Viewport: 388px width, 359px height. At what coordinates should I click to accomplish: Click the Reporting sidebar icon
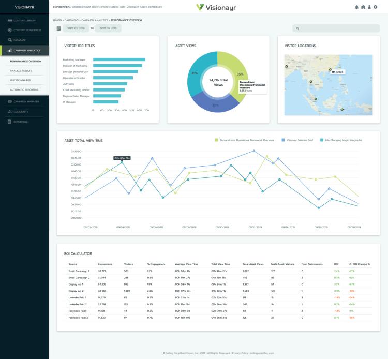9,122
